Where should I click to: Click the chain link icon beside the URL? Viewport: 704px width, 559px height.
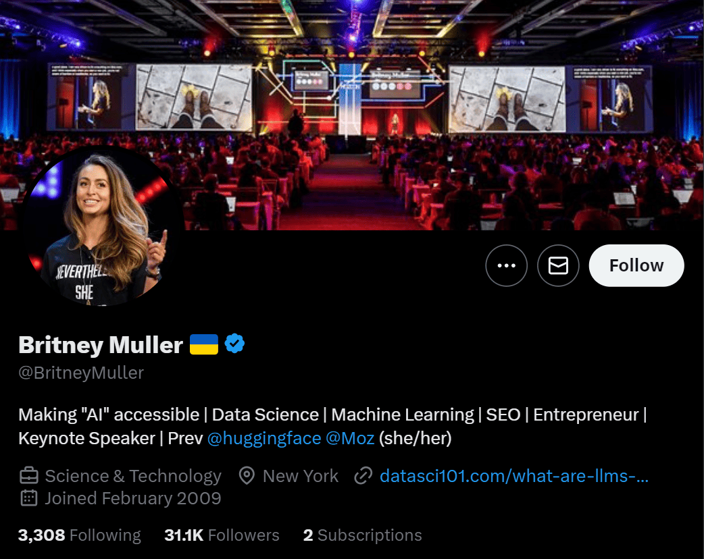pyautogui.click(x=363, y=476)
